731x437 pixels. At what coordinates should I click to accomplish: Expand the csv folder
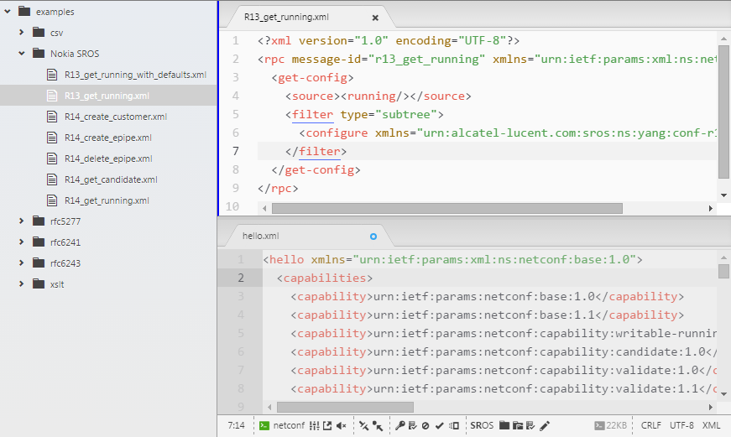click(x=22, y=32)
